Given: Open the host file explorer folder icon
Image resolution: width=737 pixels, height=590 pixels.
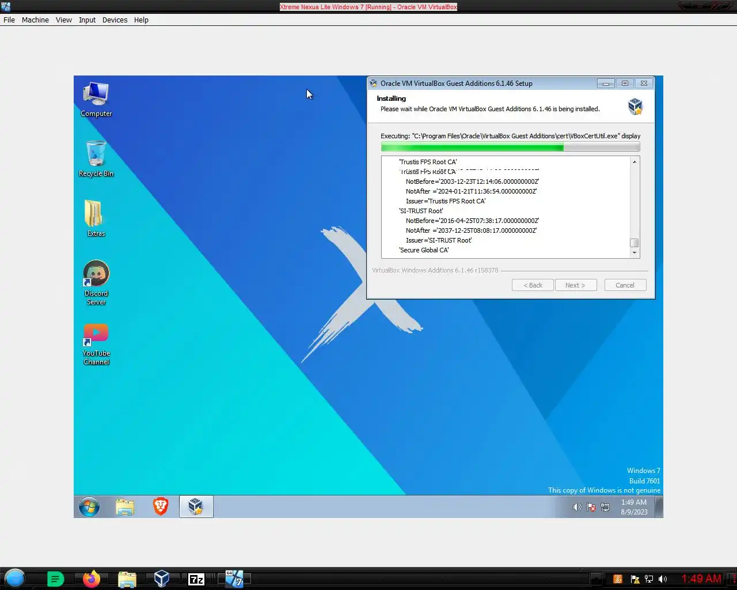Looking at the screenshot, I should tap(127, 579).
